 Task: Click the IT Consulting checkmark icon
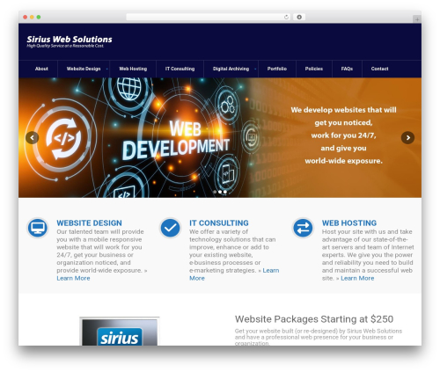click(171, 228)
